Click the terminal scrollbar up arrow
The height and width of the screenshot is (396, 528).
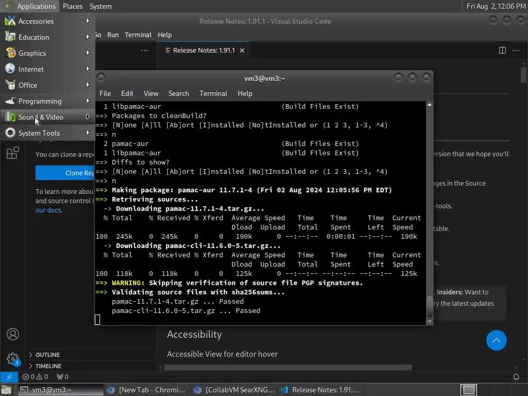430,105
